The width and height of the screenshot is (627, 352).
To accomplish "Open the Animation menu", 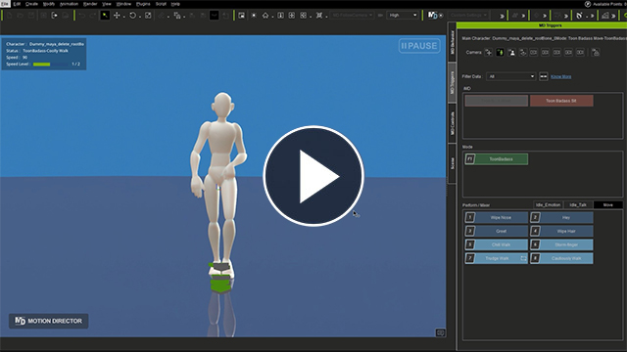I will tap(69, 4).
